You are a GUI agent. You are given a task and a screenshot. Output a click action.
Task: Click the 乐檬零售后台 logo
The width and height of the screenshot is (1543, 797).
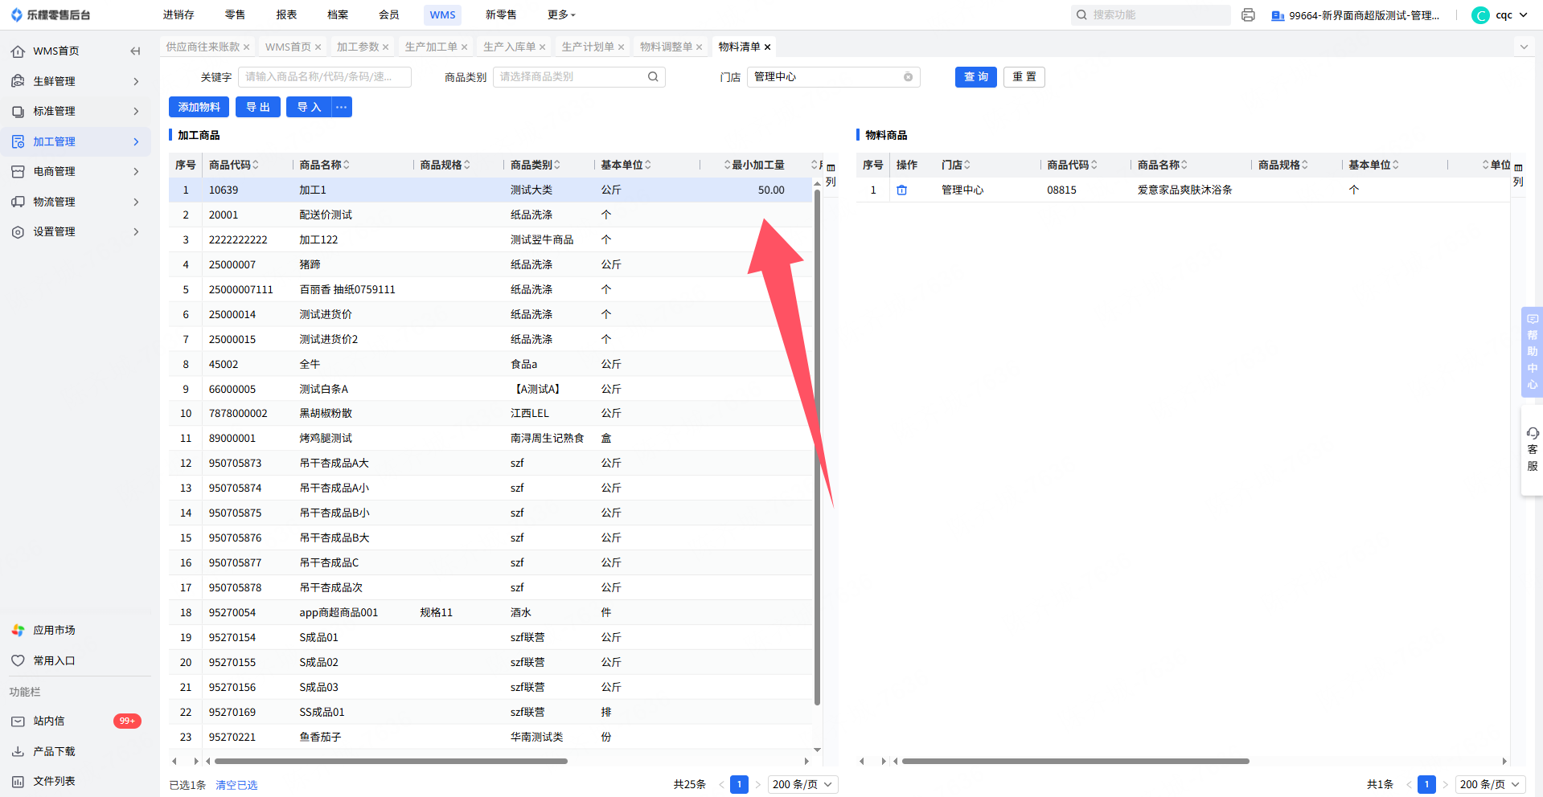click(x=50, y=15)
